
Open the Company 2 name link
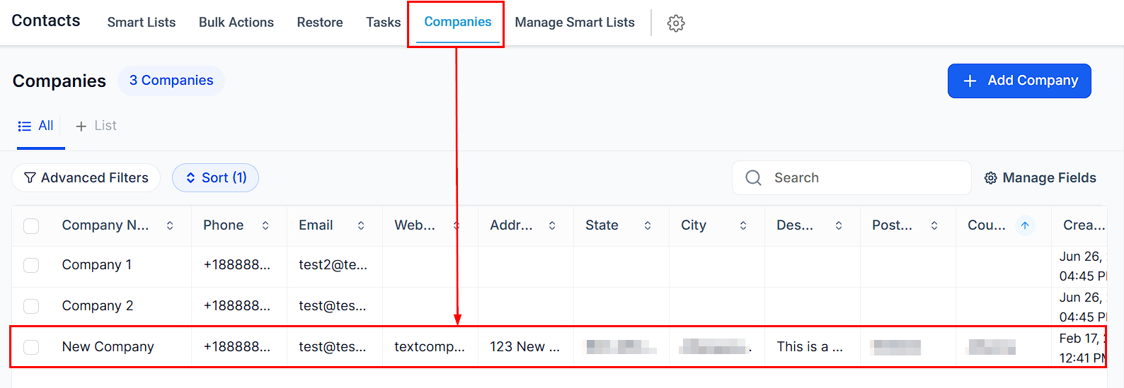tap(98, 306)
